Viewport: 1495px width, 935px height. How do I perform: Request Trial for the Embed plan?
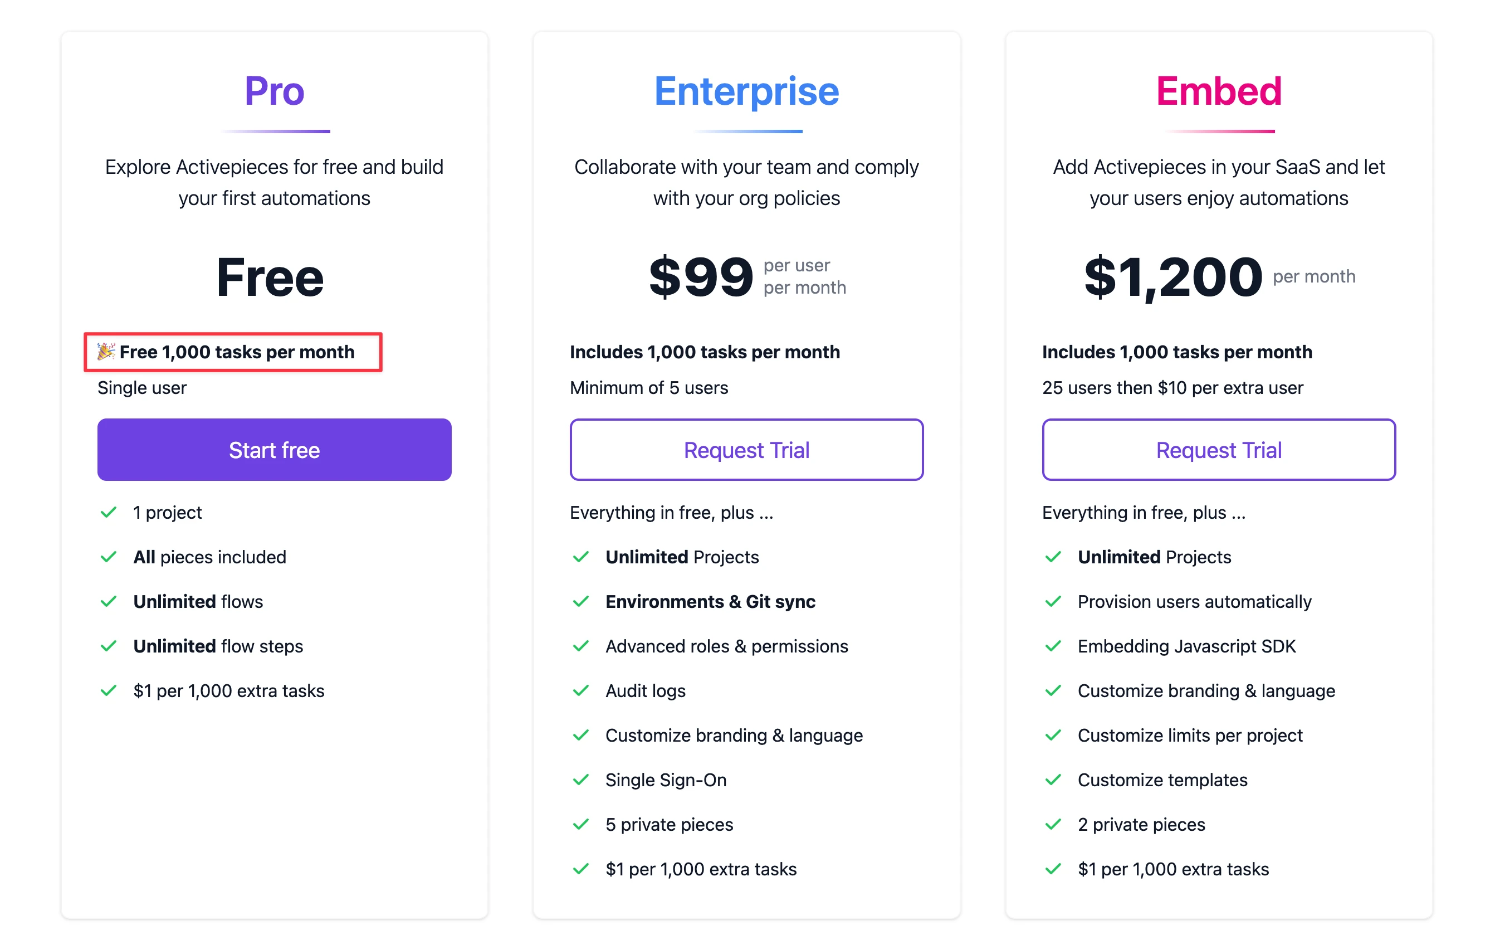click(1219, 450)
